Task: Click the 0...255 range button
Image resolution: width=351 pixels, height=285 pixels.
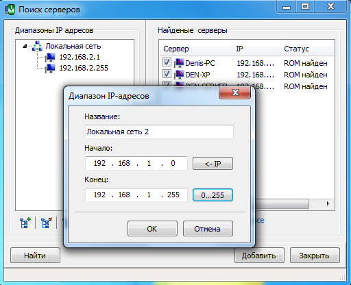Action: (x=213, y=195)
